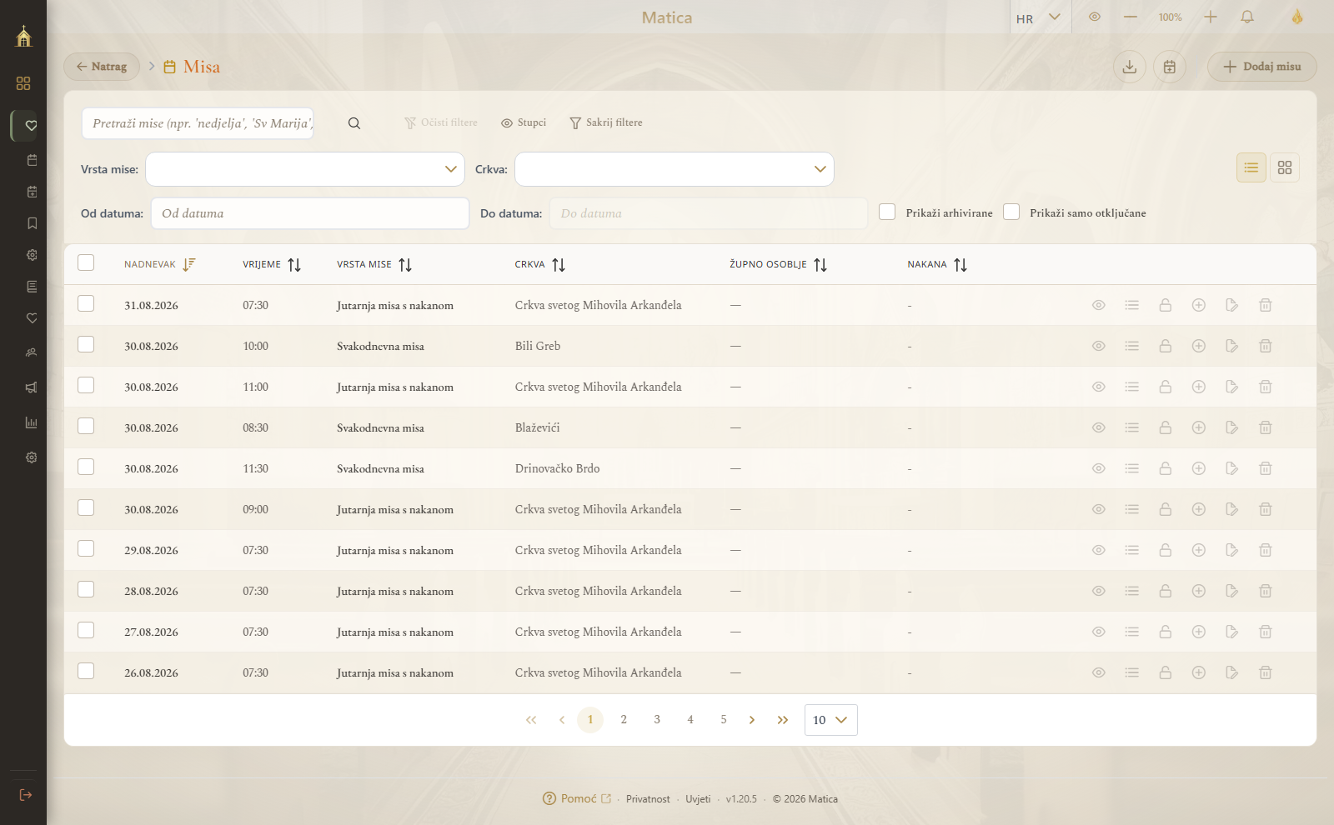This screenshot has height=825, width=1334.
Task: Open the statistics chart icon in the sidebar
Action: (32, 422)
